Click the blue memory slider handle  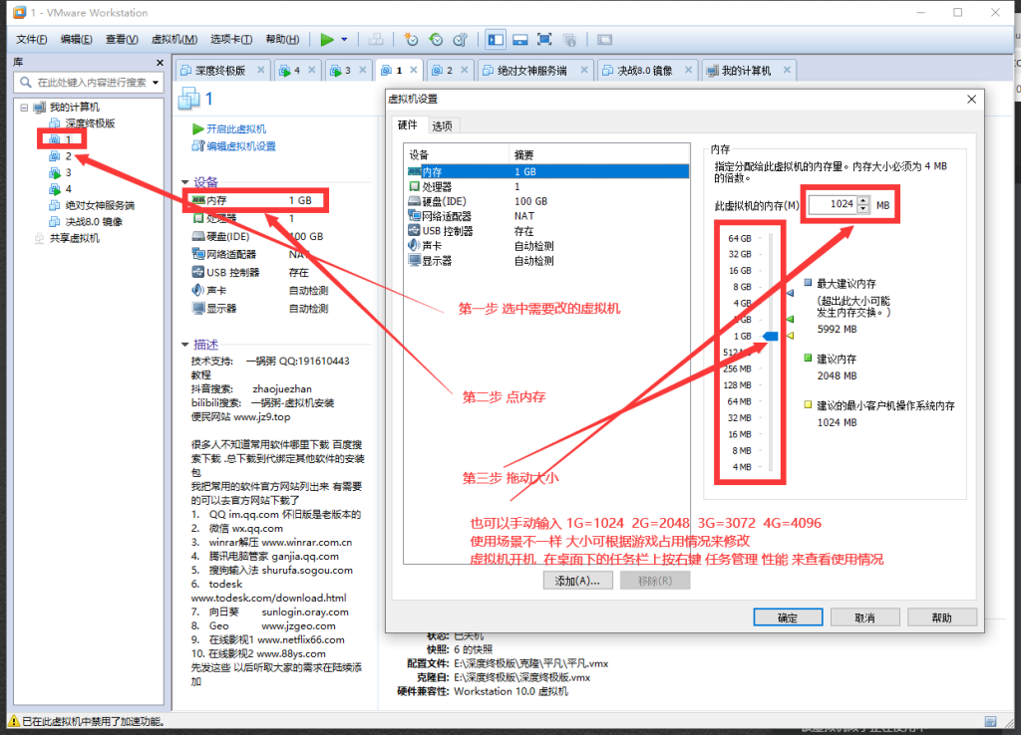pos(771,337)
